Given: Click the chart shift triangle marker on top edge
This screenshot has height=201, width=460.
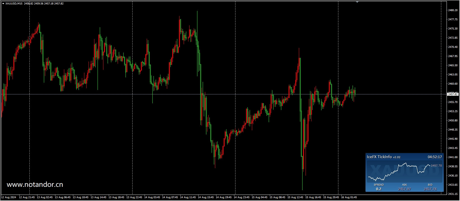Looking at the screenshot, I should pos(357,2).
